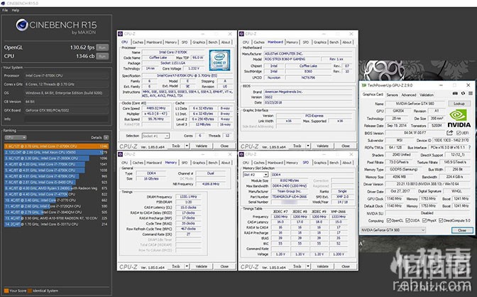Click the Core Speed 4489.02 MHz value

coord(156,108)
